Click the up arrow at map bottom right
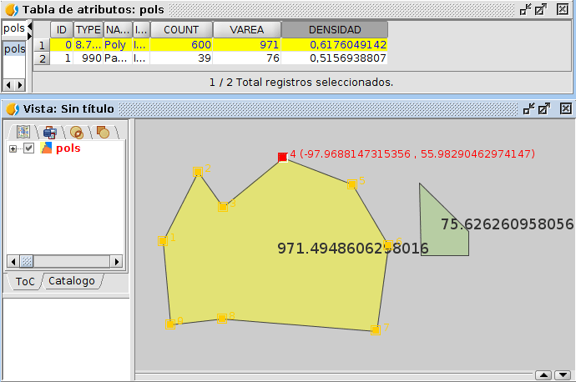This screenshot has height=382, width=576. tap(543, 374)
